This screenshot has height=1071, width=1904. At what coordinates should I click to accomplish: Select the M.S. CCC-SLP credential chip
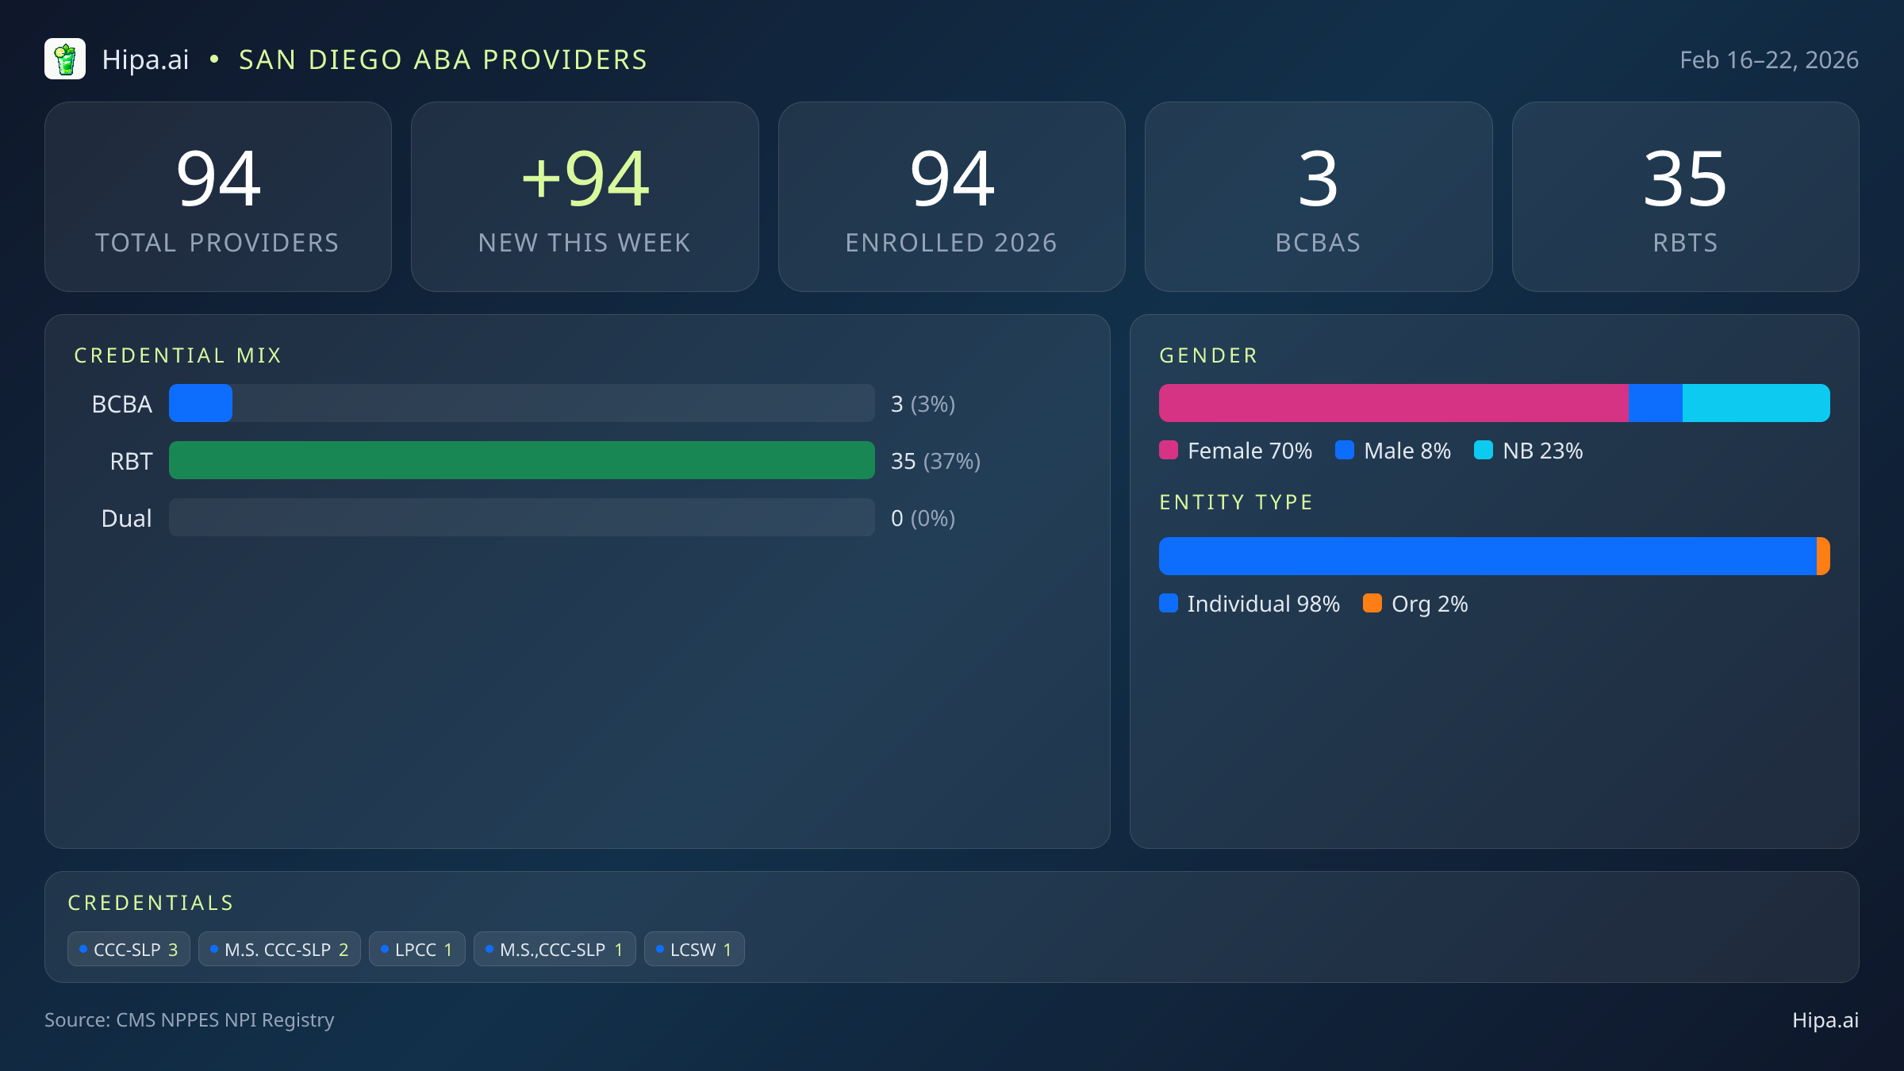(x=279, y=950)
